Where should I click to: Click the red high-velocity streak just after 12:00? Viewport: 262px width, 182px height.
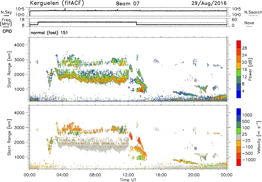coord(131,136)
